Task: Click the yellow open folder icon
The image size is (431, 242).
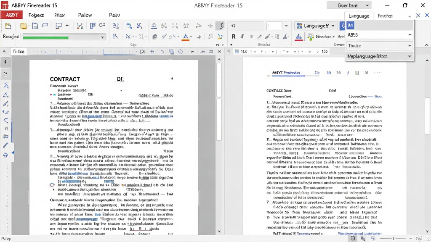Action: point(24,26)
